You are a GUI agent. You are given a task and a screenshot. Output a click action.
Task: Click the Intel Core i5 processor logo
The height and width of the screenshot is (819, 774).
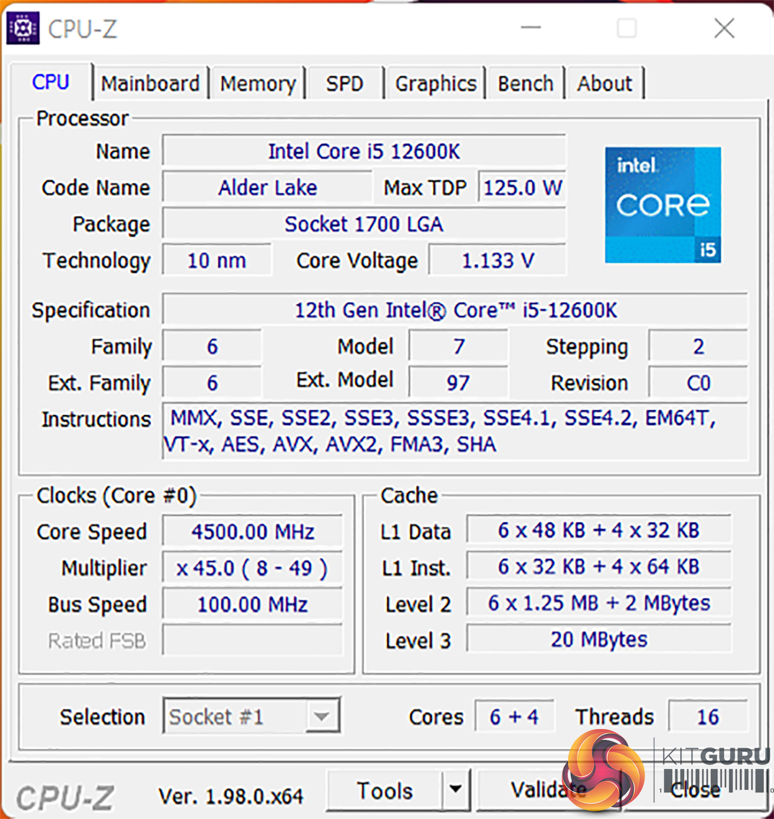663,205
